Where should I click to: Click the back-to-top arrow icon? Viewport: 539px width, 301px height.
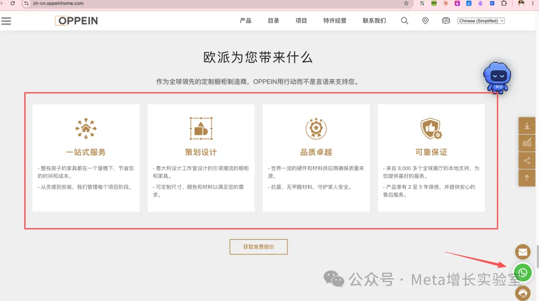tap(527, 178)
